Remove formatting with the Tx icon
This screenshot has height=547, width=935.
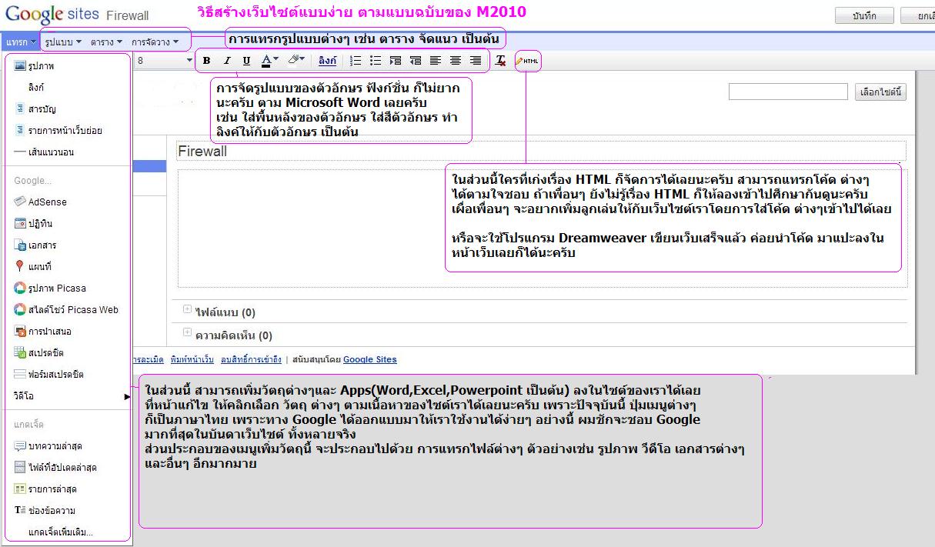[500, 61]
